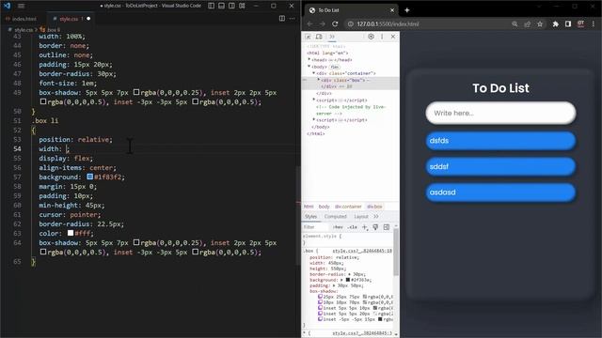Toggle rendering emulations brush icon in Styles
This screenshot has height=338, width=602.
[375, 227]
